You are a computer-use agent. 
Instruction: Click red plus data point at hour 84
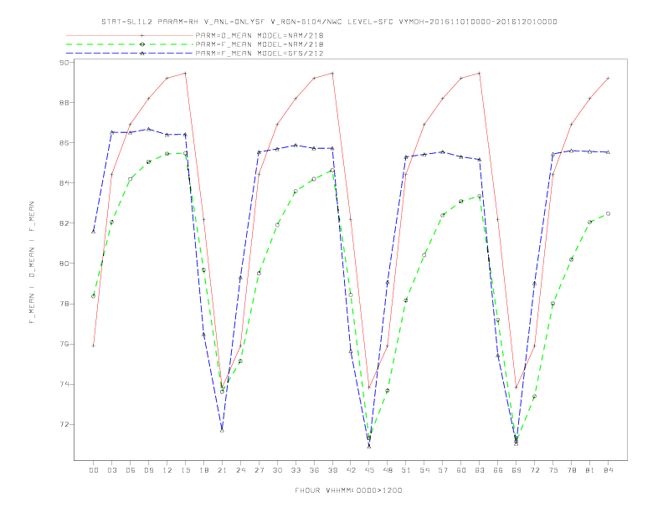tap(609, 78)
